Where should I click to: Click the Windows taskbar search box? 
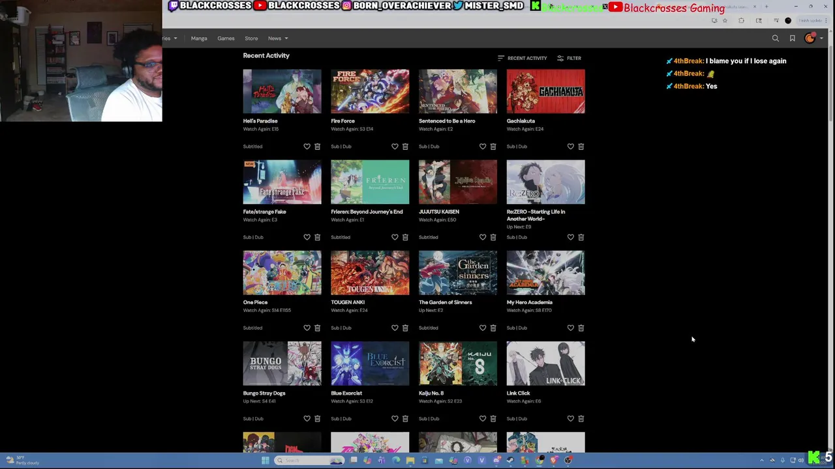(x=309, y=461)
